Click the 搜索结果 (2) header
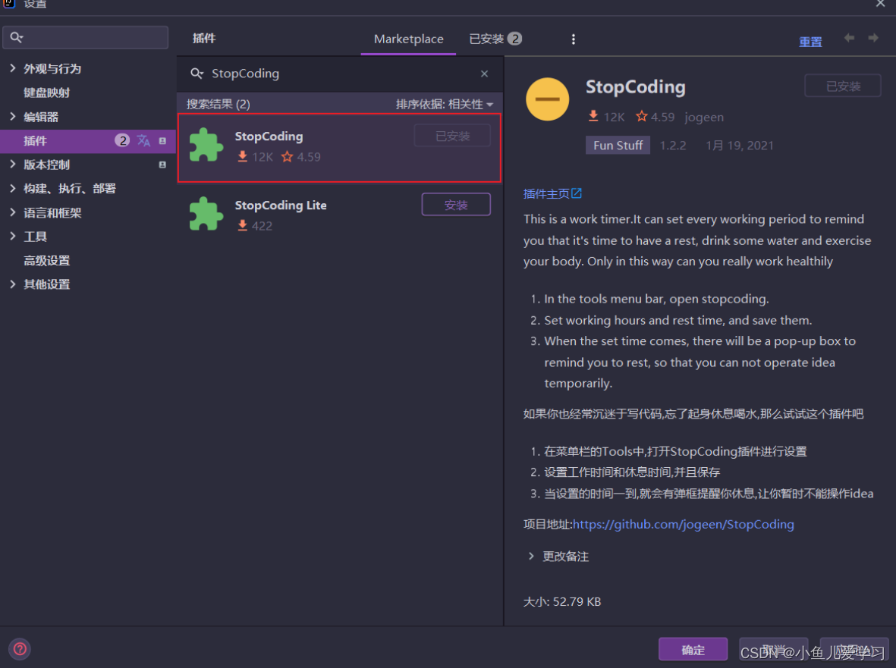 (218, 105)
